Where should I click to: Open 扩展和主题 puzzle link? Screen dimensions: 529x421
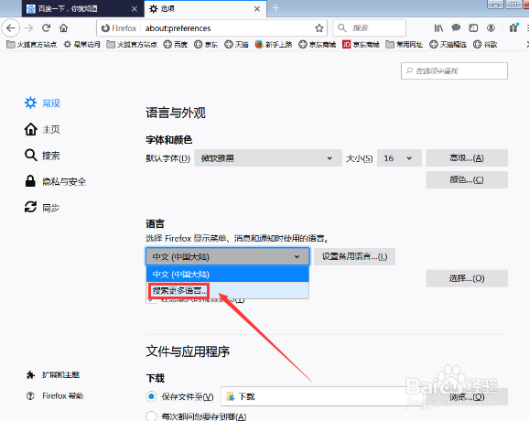(53, 375)
